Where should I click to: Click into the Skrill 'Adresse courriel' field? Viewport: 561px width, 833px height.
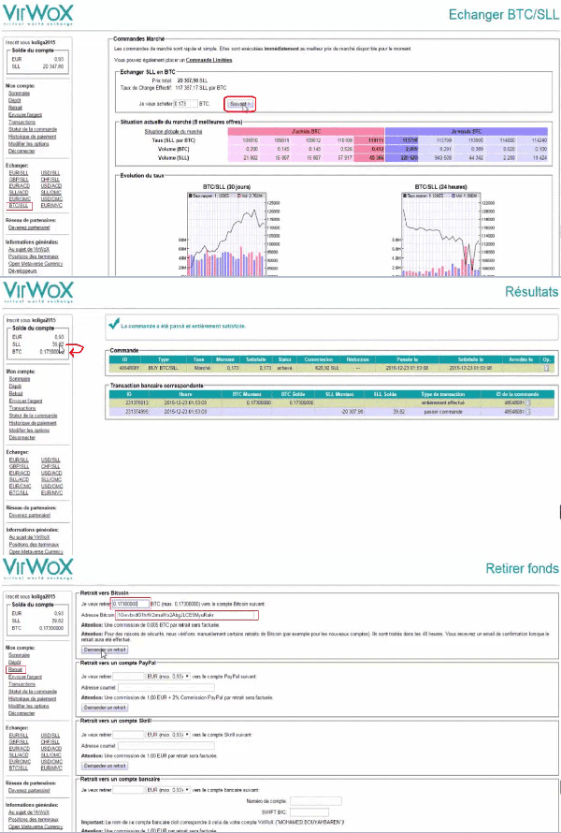pyautogui.click(x=166, y=745)
